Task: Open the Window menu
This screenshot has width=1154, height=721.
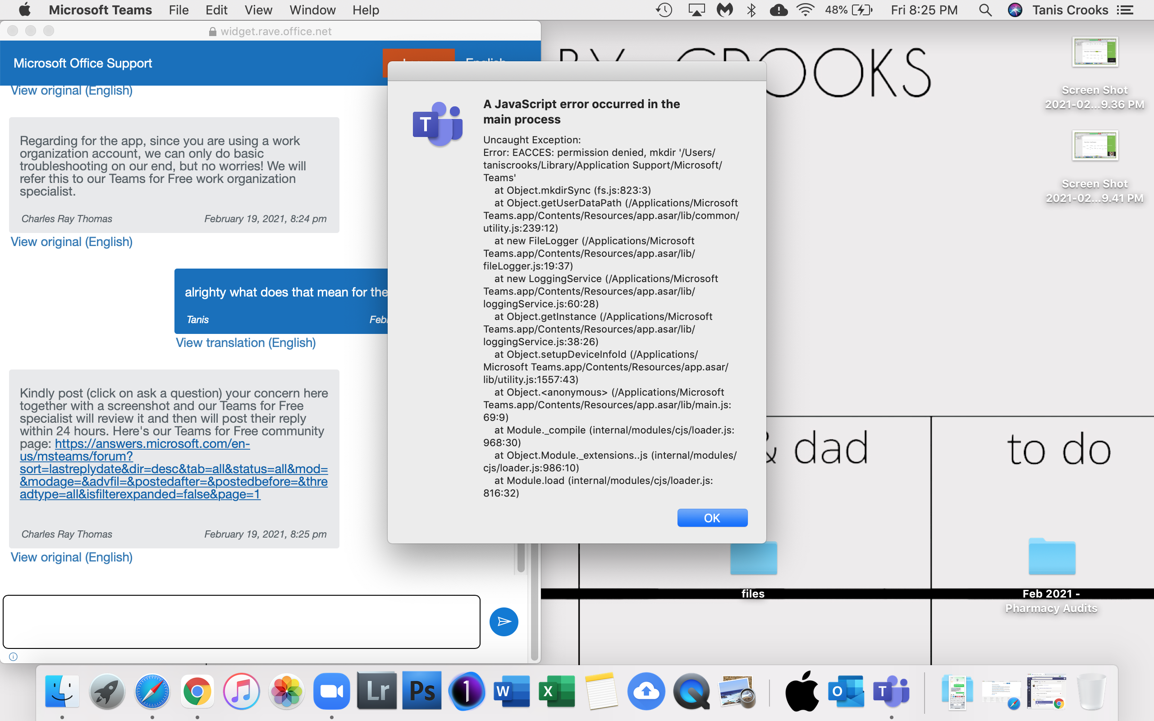Action: coord(312,10)
